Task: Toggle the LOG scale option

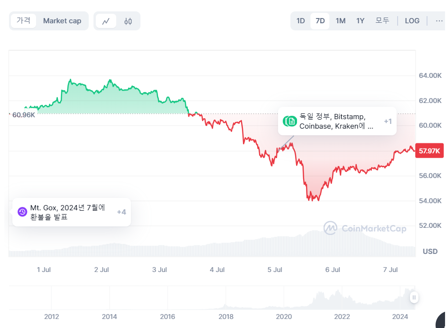Action: [412, 21]
